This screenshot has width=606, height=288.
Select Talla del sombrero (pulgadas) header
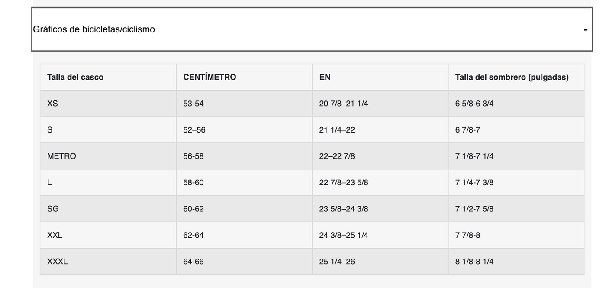tap(512, 77)
